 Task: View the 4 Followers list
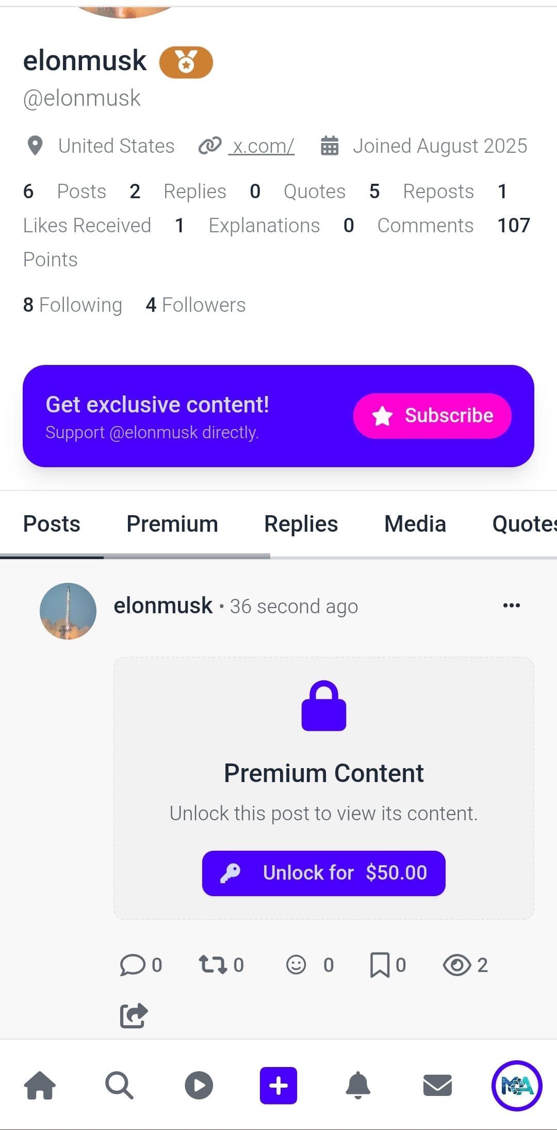195,305
